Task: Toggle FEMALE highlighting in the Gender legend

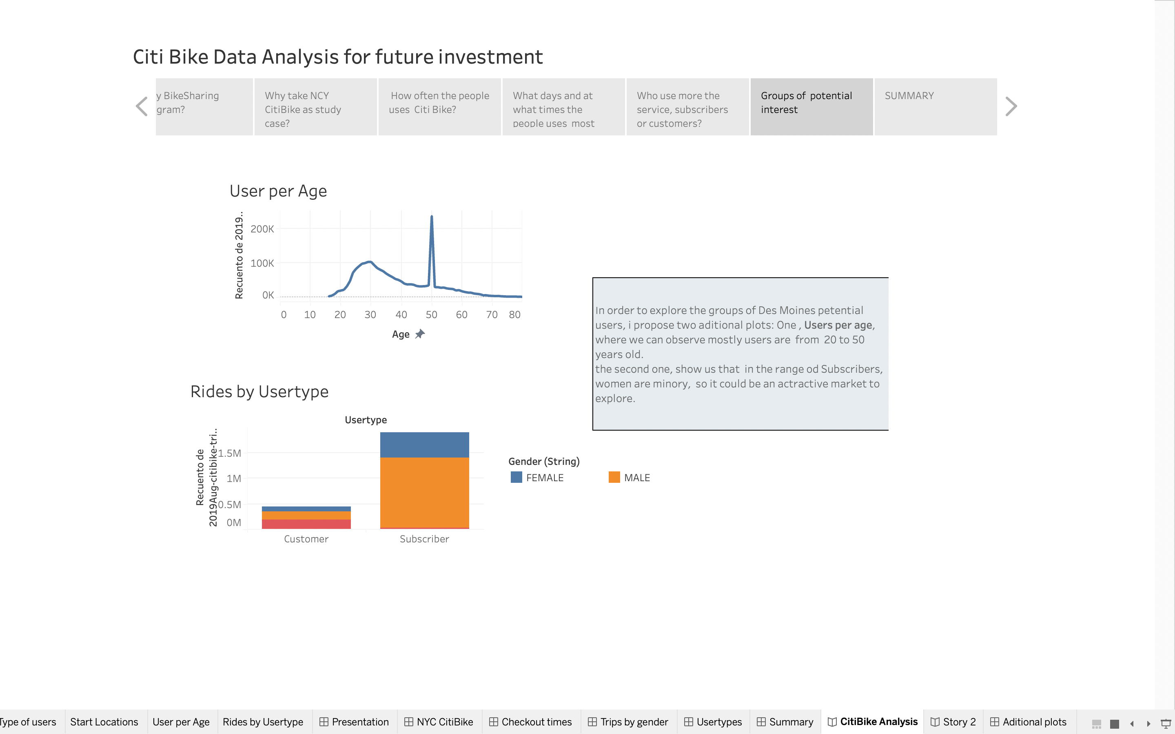Action: (544, 477)
